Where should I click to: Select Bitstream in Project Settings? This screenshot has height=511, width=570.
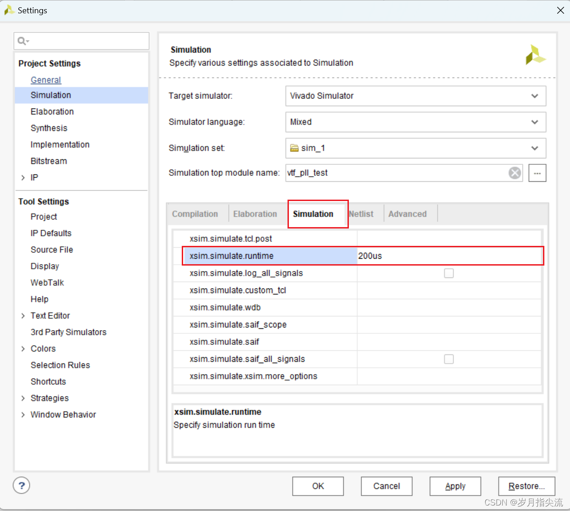[49, 161]
